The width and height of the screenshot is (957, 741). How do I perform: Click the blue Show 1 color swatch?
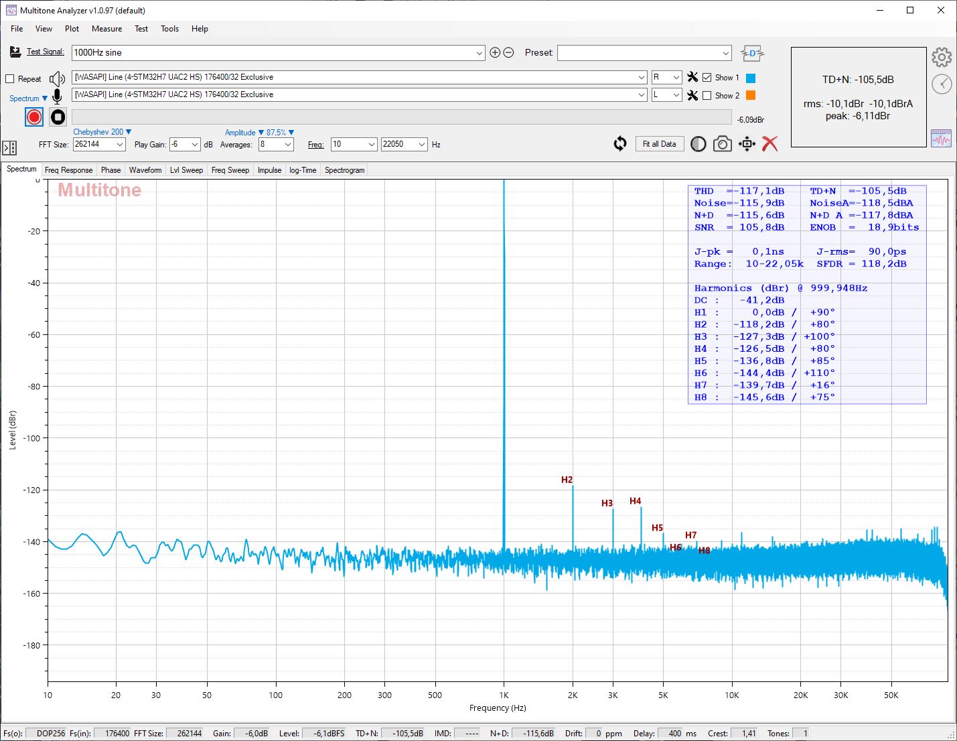[751, 78]
